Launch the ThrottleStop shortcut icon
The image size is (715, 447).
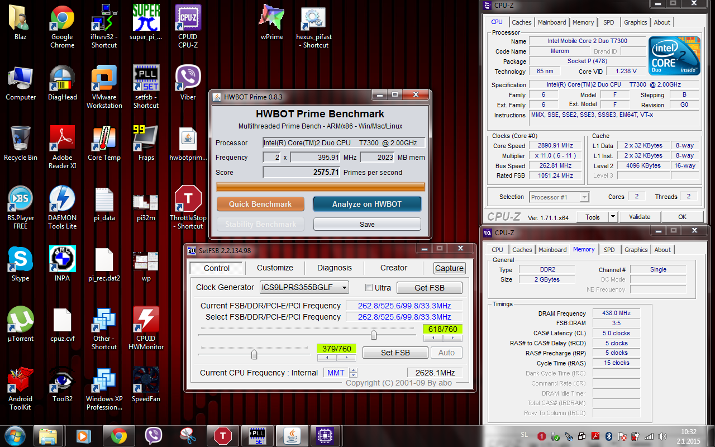pyautogui.click(x=188, y=207)
